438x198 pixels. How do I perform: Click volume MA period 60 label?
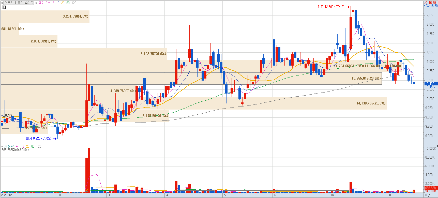coord(33,146)
